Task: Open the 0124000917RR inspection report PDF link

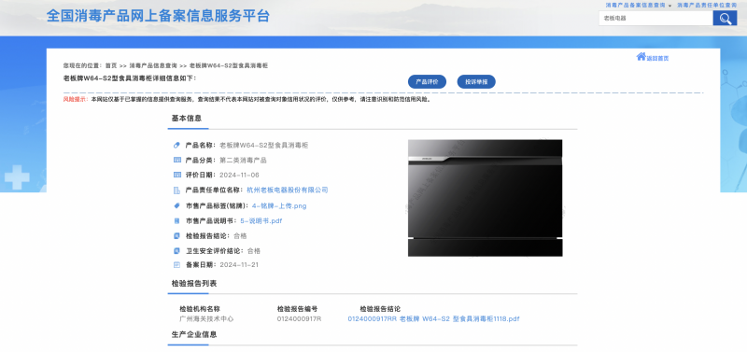Action: 433,319
